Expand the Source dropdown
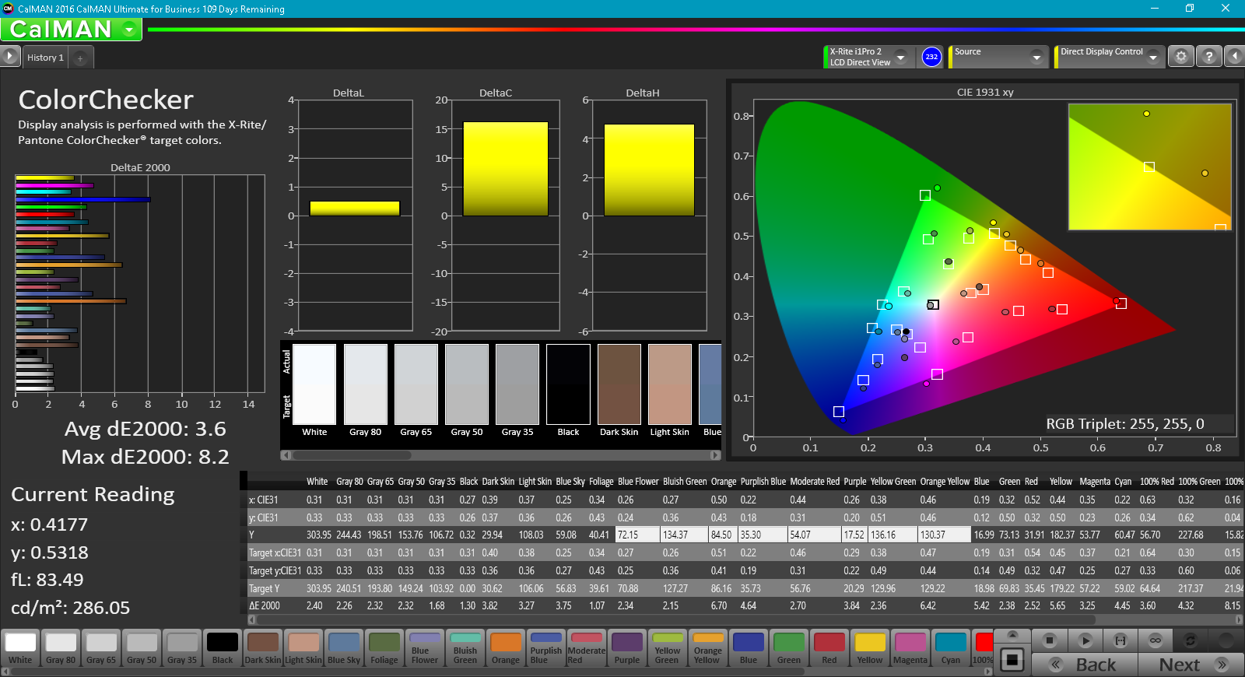1245x677 pixels. (1036, 57)
